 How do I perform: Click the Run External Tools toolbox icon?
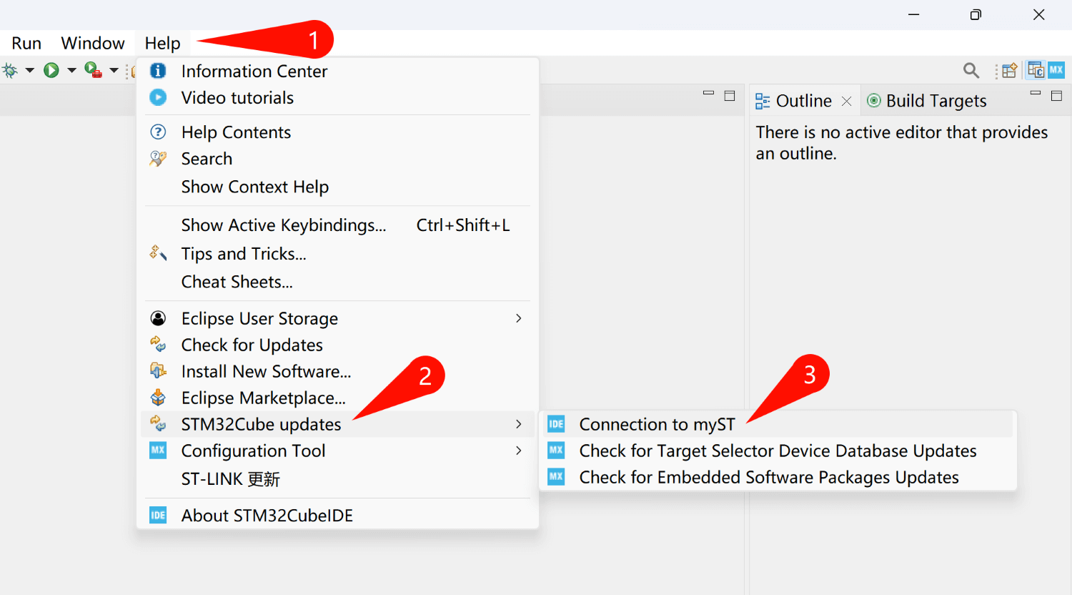click(93, 70)
